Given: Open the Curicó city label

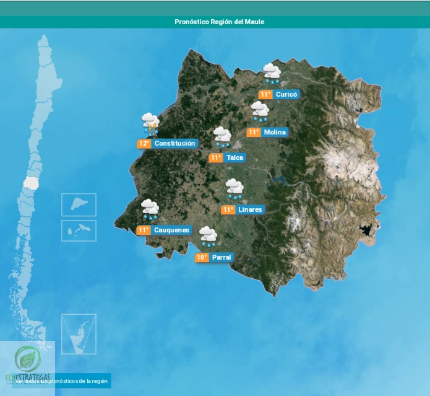Looking at the screenshot, I should (x=286, y=95).
